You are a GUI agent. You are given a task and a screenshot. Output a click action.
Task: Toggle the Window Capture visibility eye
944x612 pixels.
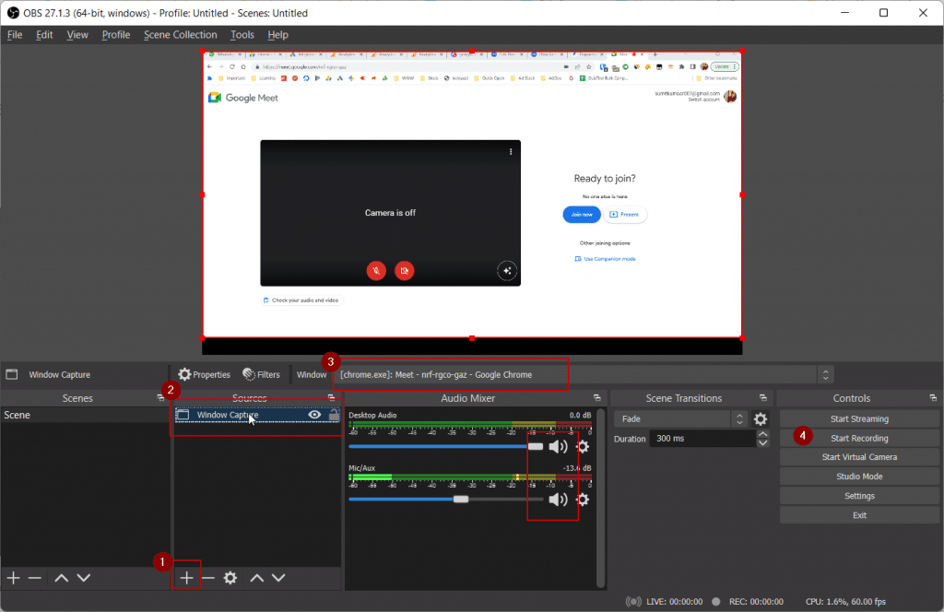tap(314, 415)
